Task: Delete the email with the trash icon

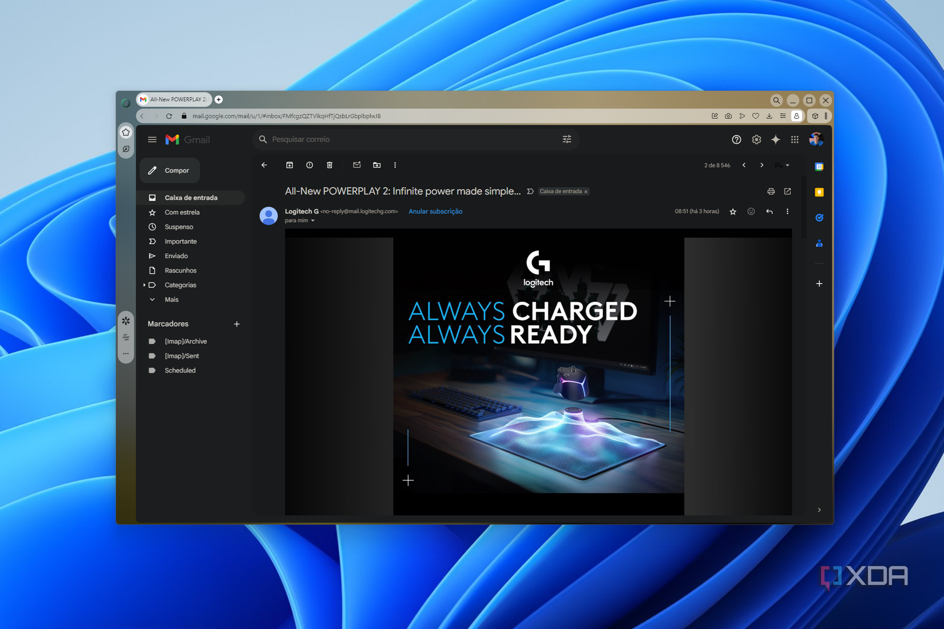Action: pos(330,165)
